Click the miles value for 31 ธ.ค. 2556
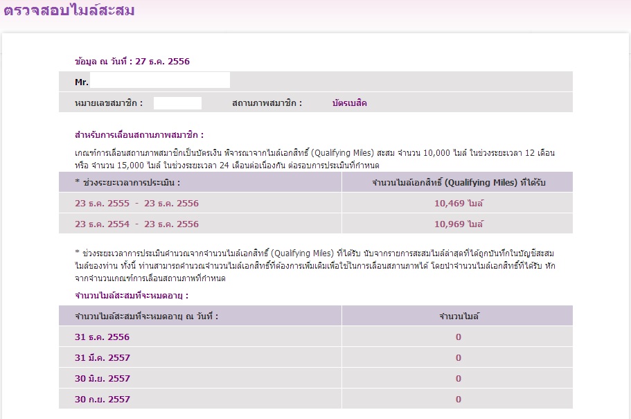Image resolution: width=631 pixels, height=419 pixels. pyautogui.click(x=459, y=337)
